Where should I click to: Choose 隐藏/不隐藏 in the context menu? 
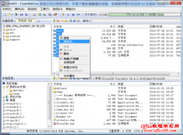pos(74,59)
